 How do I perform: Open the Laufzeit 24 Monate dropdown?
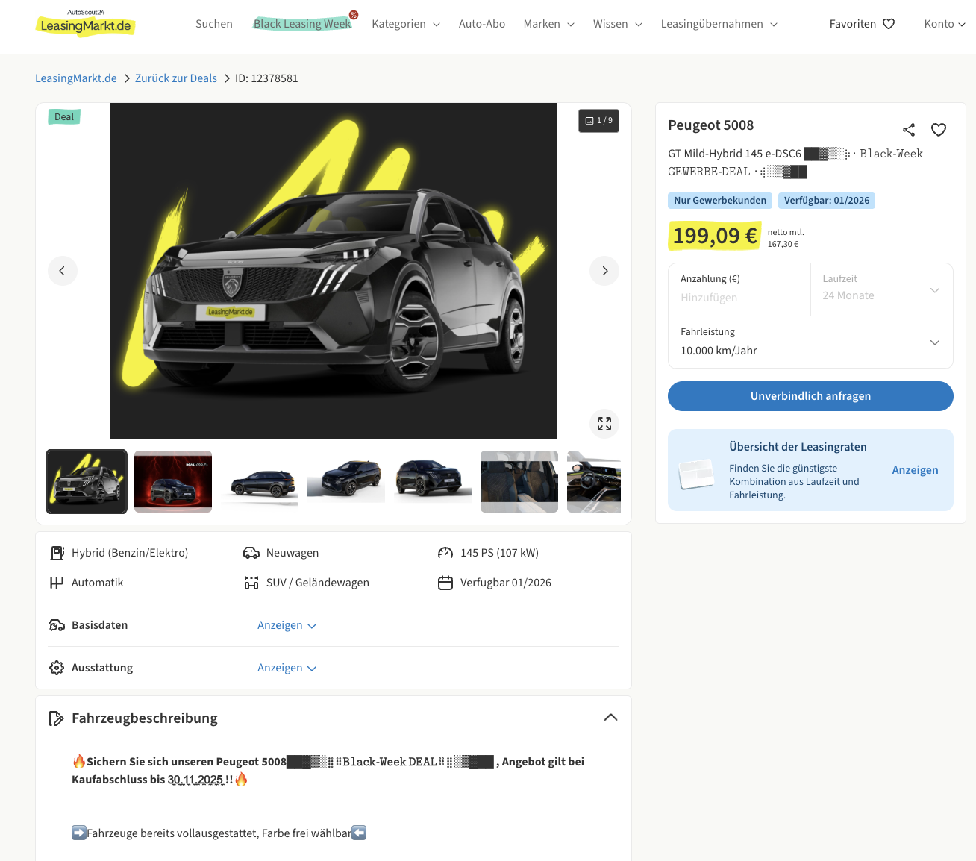pos(881,289)
